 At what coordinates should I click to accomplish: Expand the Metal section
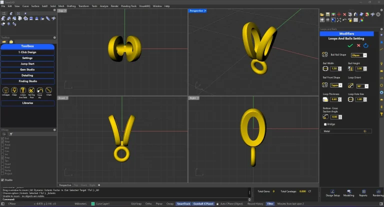point(364,131)
